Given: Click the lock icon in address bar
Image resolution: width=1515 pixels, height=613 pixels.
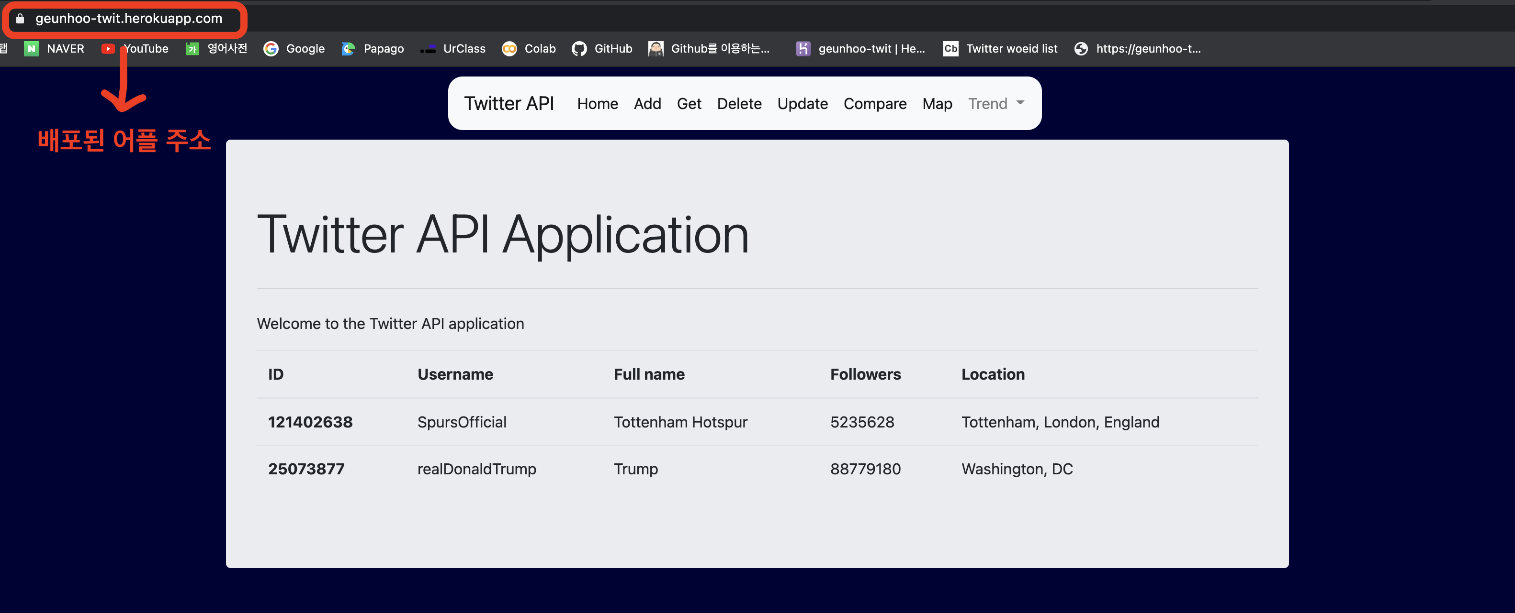Looking at the screenshot, I should click(20, 19).
